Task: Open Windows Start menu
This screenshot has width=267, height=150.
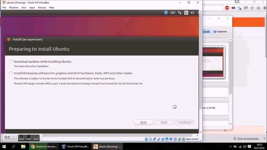Action: 4,146
